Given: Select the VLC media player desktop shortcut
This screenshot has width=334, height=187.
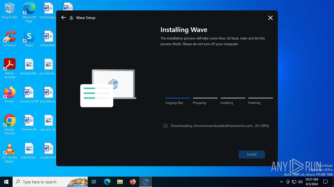Looking at the screenshot, I should pyautogui.click(x=10, y=153).
